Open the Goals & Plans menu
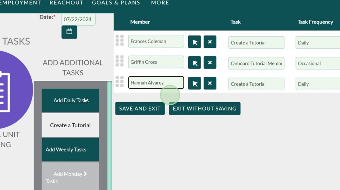The height and width of the screenshot is (190, 340). pos(116,3)
